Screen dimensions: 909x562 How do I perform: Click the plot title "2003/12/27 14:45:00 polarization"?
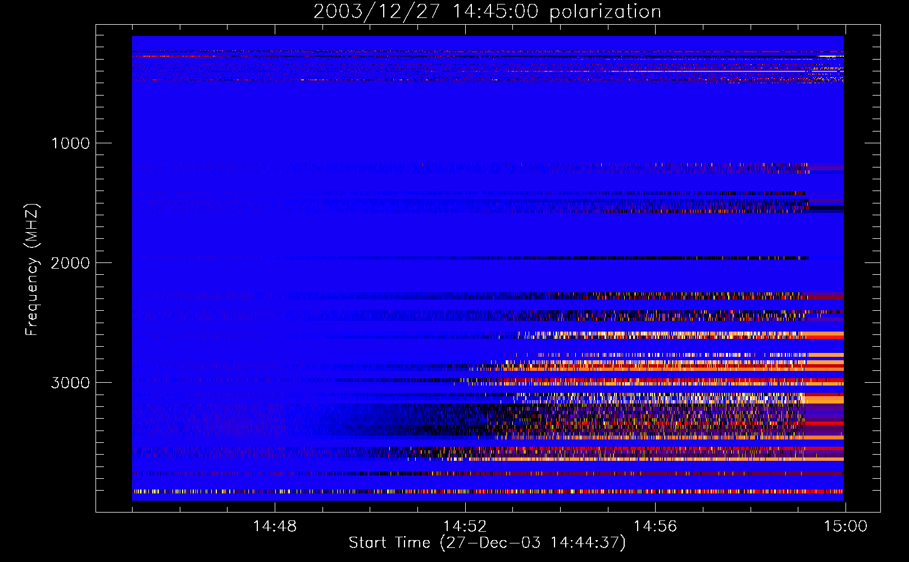click(487, 12)
